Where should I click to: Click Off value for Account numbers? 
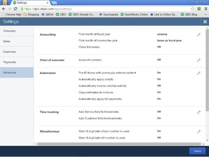pos(159,60)
